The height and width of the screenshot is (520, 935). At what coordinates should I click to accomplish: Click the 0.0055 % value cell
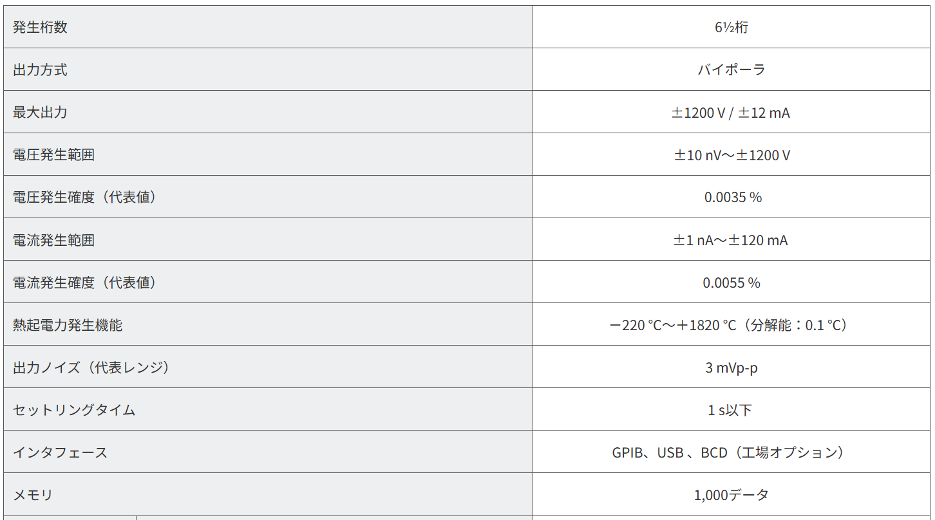[x=732, y=283]
